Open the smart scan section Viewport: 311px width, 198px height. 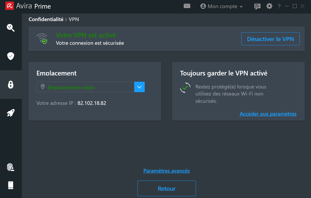pyautogui.click(x=11, y=28)
